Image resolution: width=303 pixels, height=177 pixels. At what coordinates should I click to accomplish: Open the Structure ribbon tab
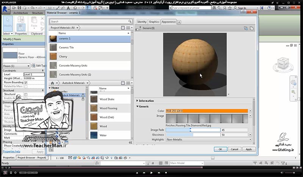37,13
